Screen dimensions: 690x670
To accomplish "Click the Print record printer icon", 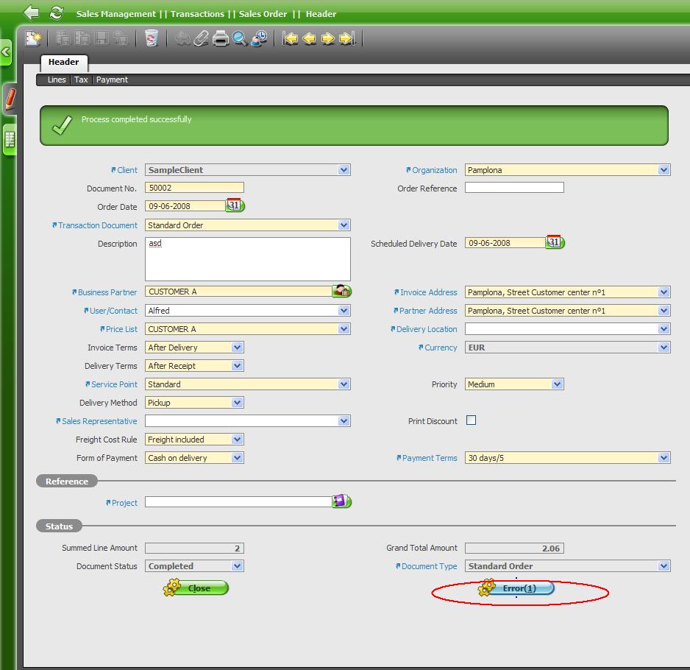I will point(221,38).
